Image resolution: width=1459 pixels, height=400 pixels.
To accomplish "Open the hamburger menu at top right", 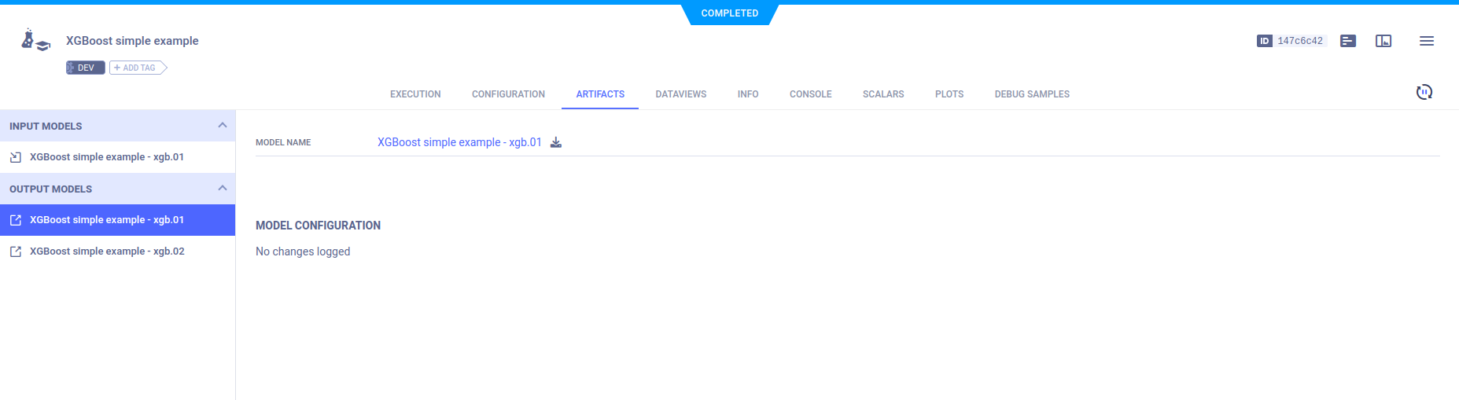I will click(1426, 41).
